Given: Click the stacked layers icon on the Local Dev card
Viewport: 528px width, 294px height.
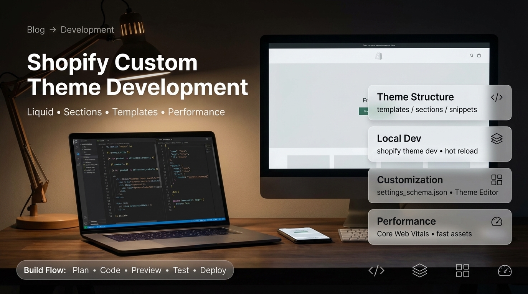Looking at the screenshot, I should pos(497,139).
